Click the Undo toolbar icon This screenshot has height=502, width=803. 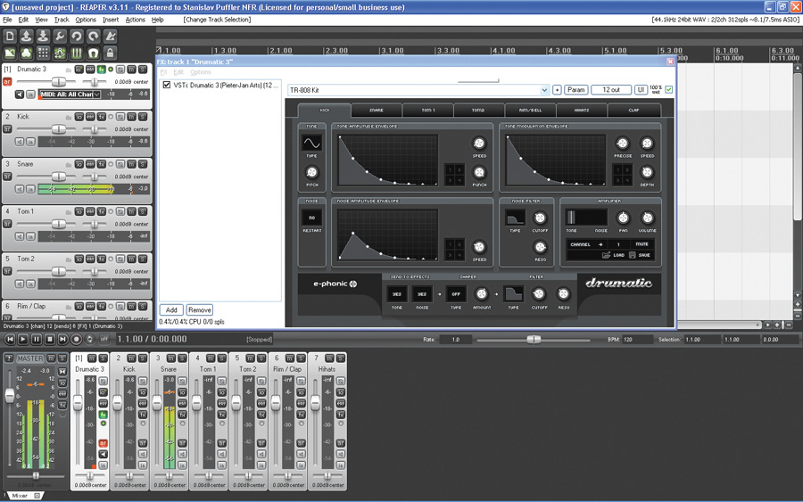[x=77, y=37]
